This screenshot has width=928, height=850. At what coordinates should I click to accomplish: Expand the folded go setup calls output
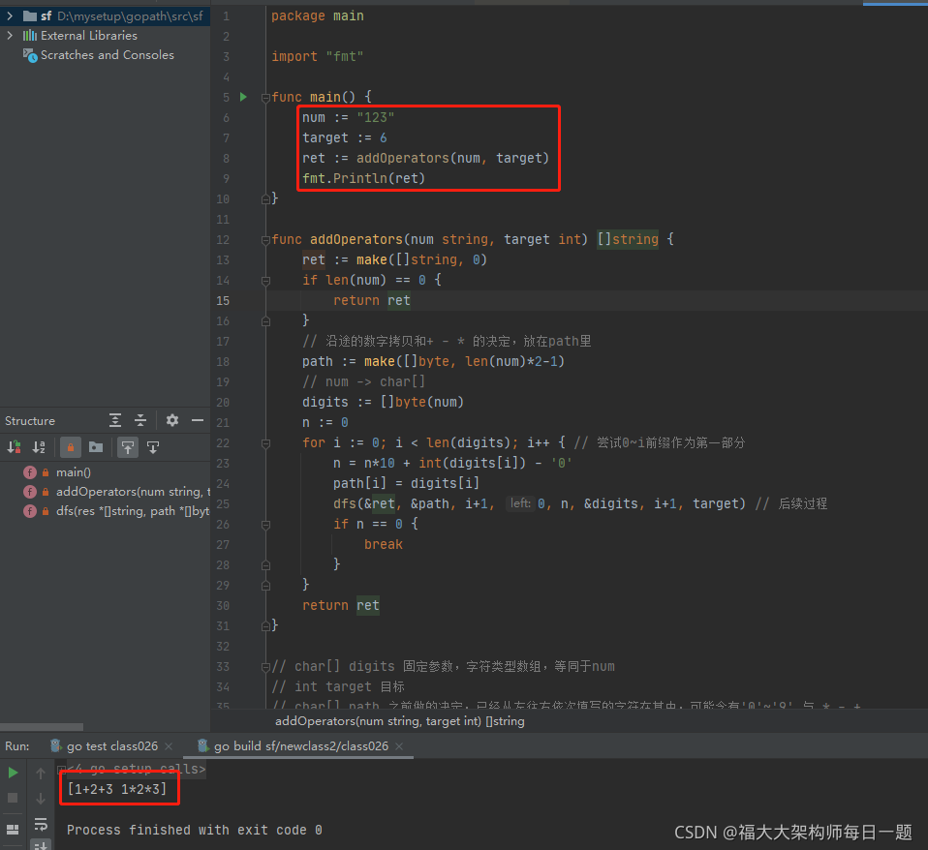62,769
